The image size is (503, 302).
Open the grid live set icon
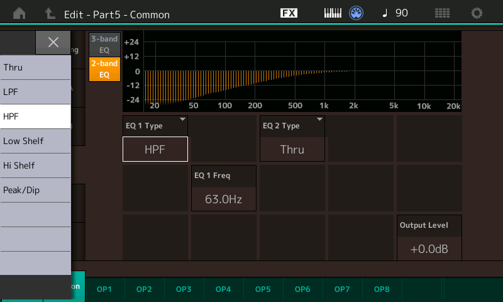click(443, 13)
